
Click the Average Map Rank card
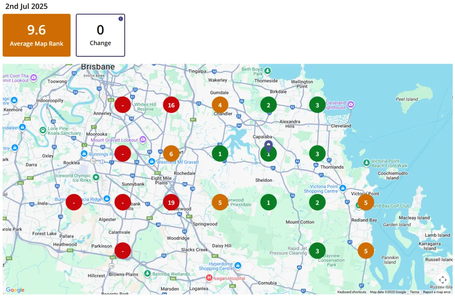pyautogui.click(x=37, y=35)
